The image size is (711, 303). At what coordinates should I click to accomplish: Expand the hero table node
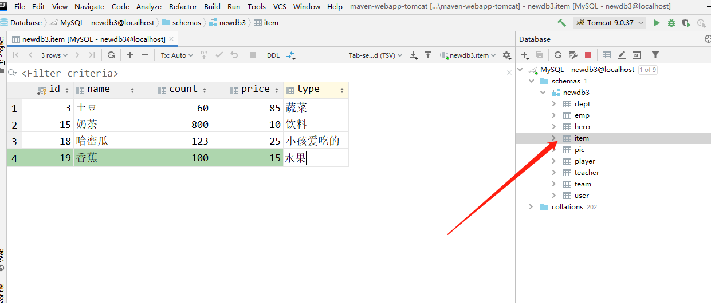point(554,127)
